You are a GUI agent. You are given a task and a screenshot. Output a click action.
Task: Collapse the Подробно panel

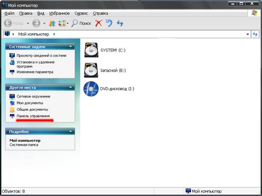click(71, 131)
